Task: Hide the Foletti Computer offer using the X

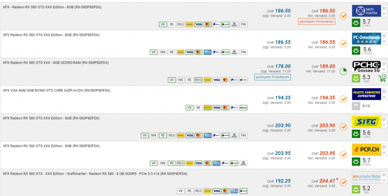Action: 384,97
